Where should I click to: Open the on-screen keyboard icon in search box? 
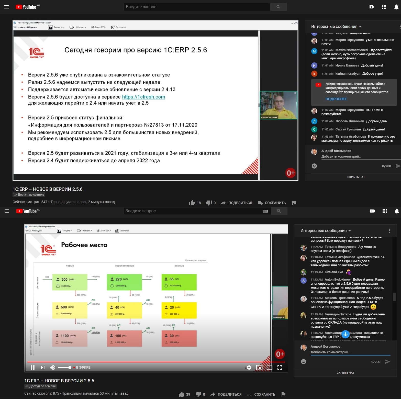pyautogui.click(x=265, y=211)
